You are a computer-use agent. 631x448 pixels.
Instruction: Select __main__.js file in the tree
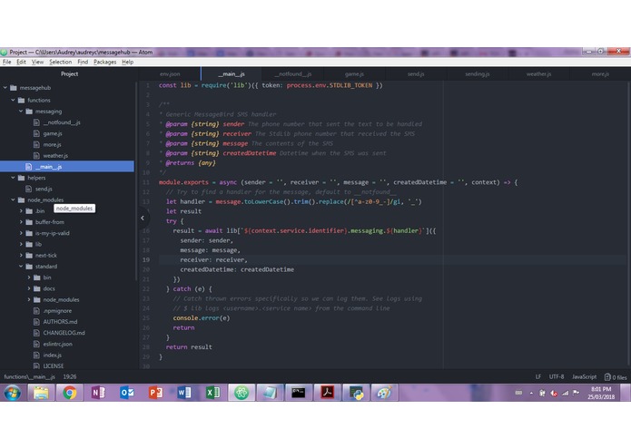point(67,167)
